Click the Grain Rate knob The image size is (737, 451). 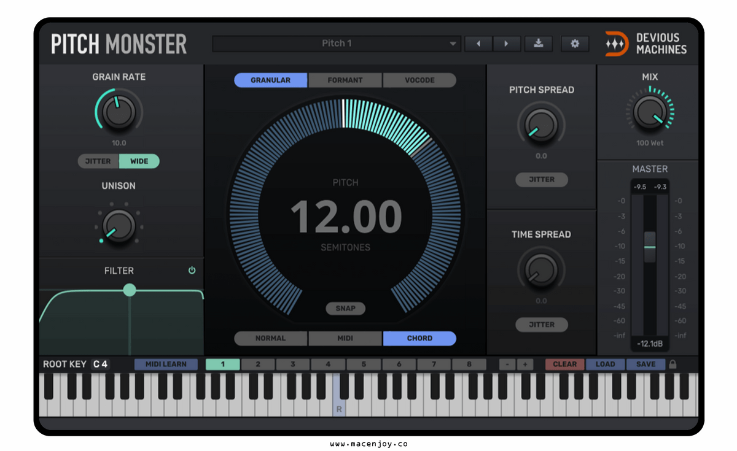coord(119,112)
